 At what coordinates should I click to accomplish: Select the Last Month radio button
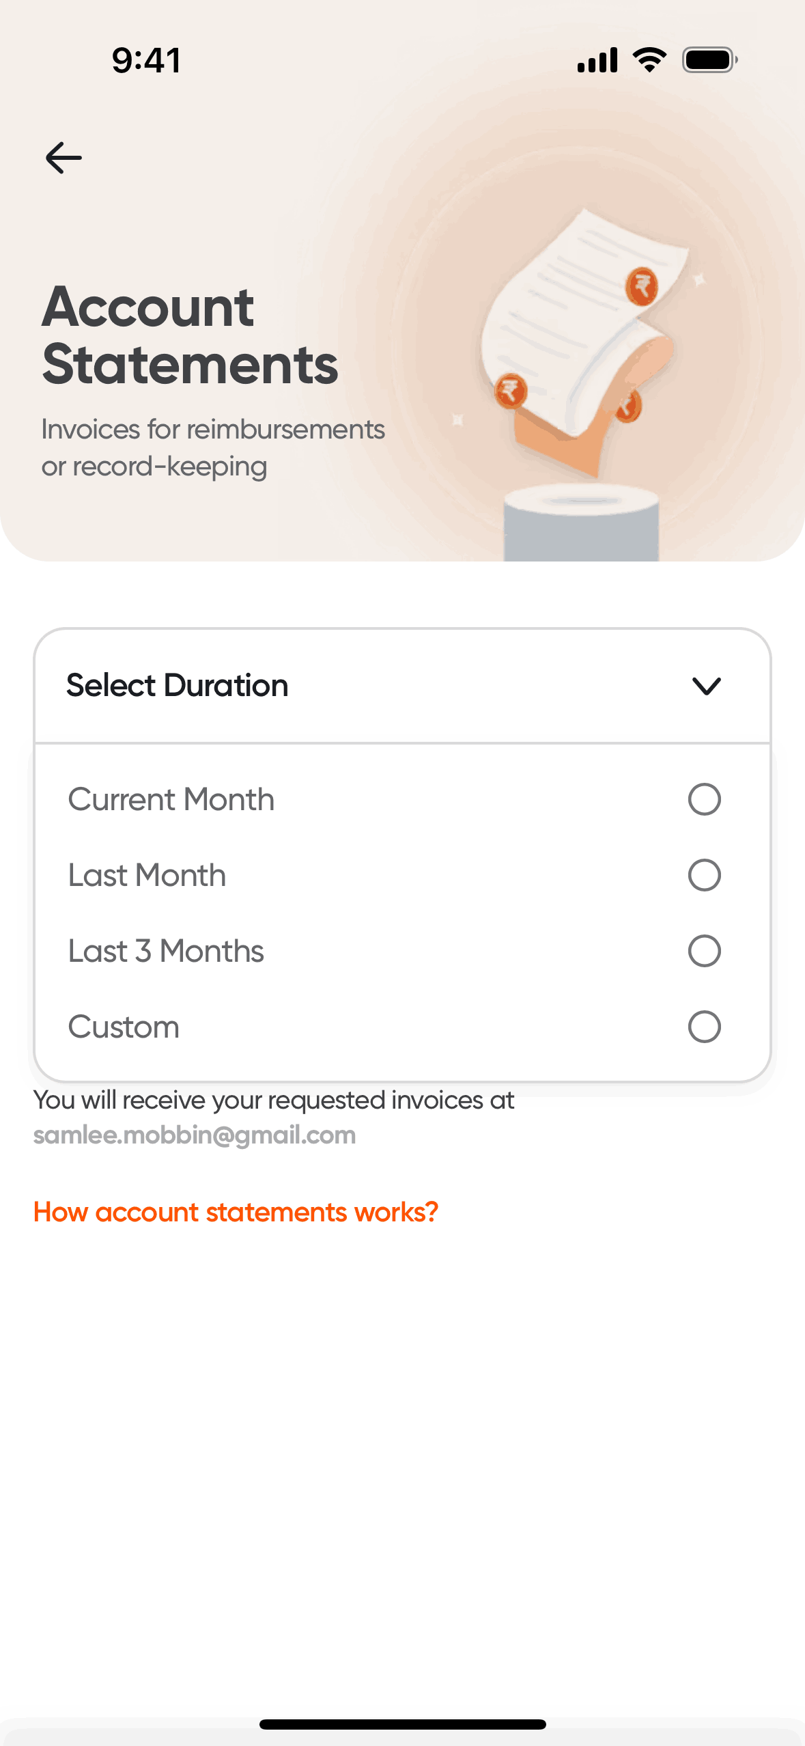coord(704,875)
